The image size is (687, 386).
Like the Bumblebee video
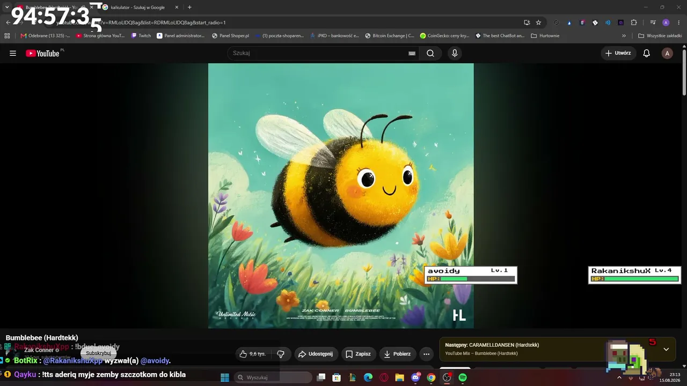coord(253,354)
